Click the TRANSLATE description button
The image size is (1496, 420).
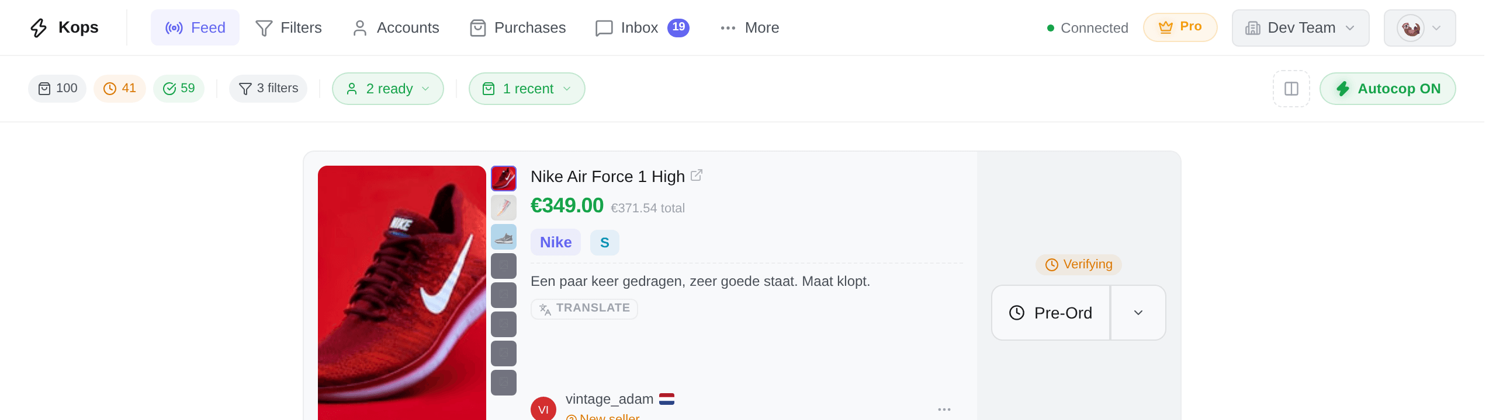point(584,309)
